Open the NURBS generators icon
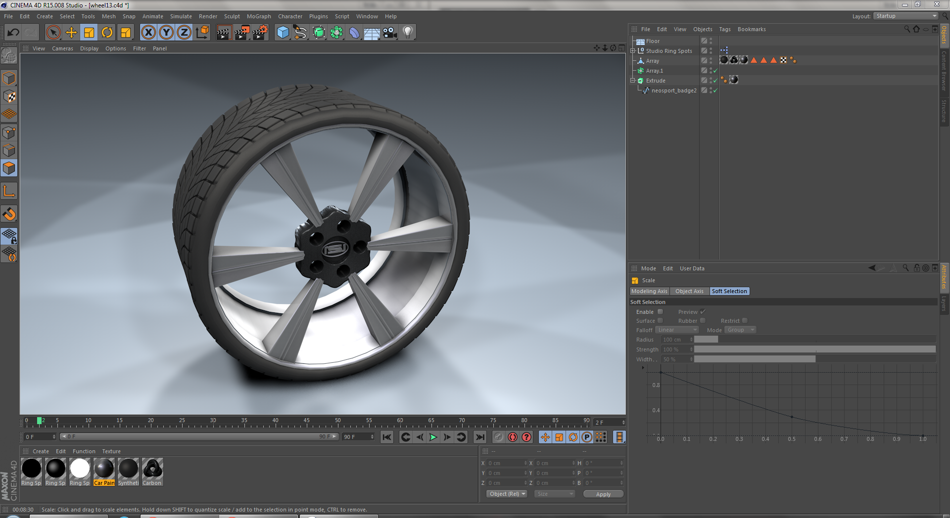 (319, 33)
